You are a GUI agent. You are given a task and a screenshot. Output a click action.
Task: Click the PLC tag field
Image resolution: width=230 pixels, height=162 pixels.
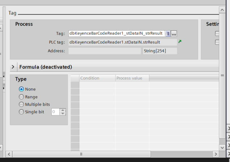[123, 42]
